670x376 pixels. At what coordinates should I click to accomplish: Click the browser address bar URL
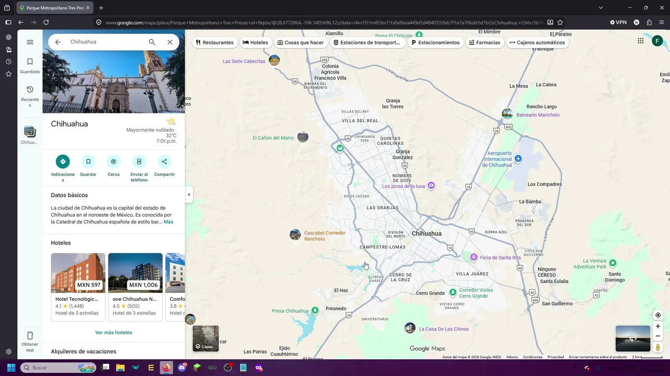[325, 22]
